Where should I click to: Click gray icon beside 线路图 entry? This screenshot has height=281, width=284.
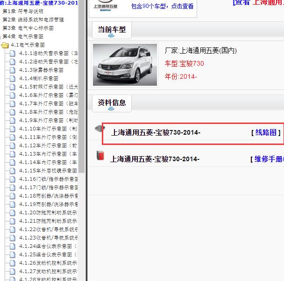(99, 129)
